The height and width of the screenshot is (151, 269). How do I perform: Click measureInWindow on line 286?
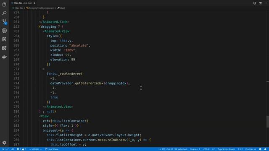click(x=112, y=140)
